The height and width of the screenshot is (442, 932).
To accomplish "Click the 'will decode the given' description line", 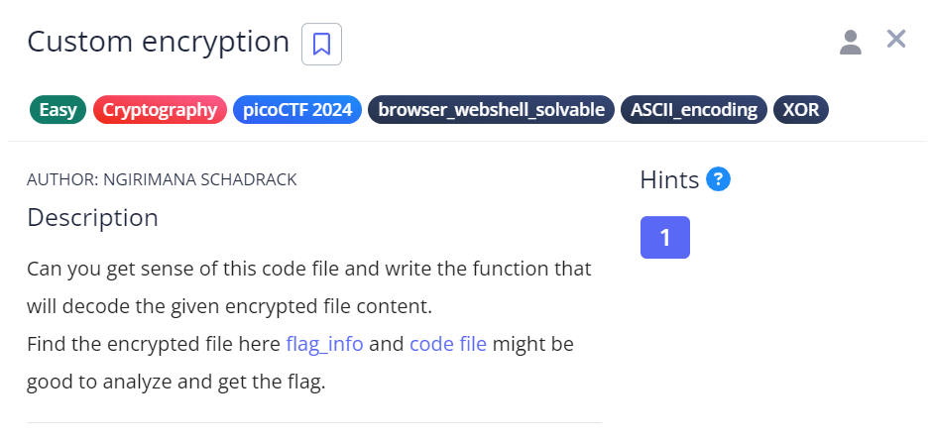I will pyautogui.click(x=229, y=306).
